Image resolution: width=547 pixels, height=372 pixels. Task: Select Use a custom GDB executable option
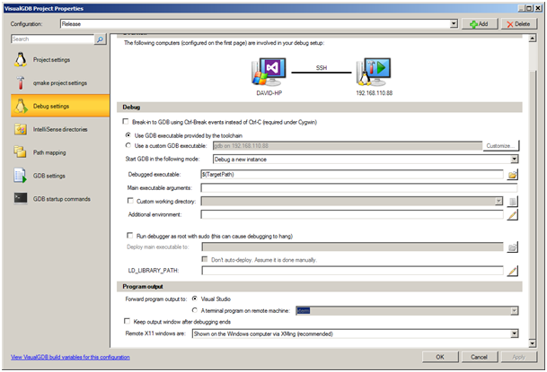coord(128,145)
